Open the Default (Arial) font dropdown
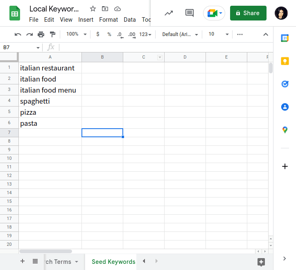This screenshot has height=270, width=296. [x=180, y=34]
